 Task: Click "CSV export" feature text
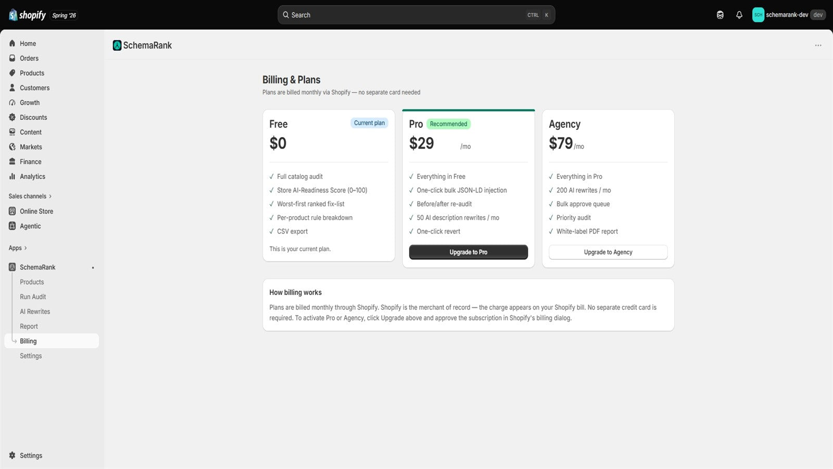[x=293, y=231]
